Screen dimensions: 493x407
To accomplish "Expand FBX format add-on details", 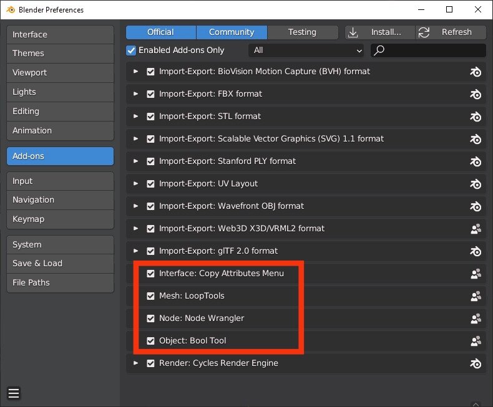I will 135,93.
